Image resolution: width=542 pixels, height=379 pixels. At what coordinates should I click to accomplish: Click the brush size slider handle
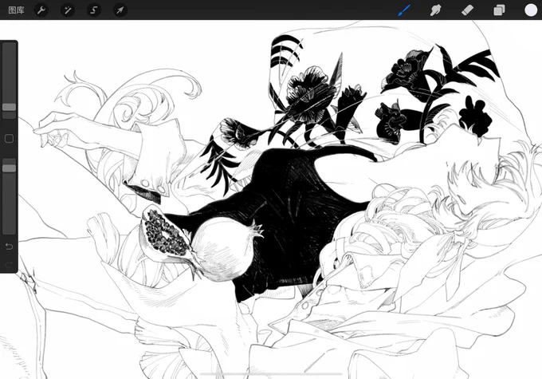tap(9, 107)
